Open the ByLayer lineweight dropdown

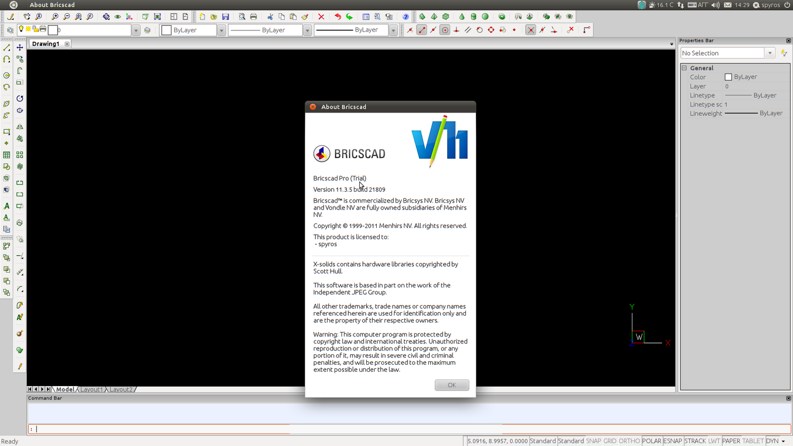[394, 30]
